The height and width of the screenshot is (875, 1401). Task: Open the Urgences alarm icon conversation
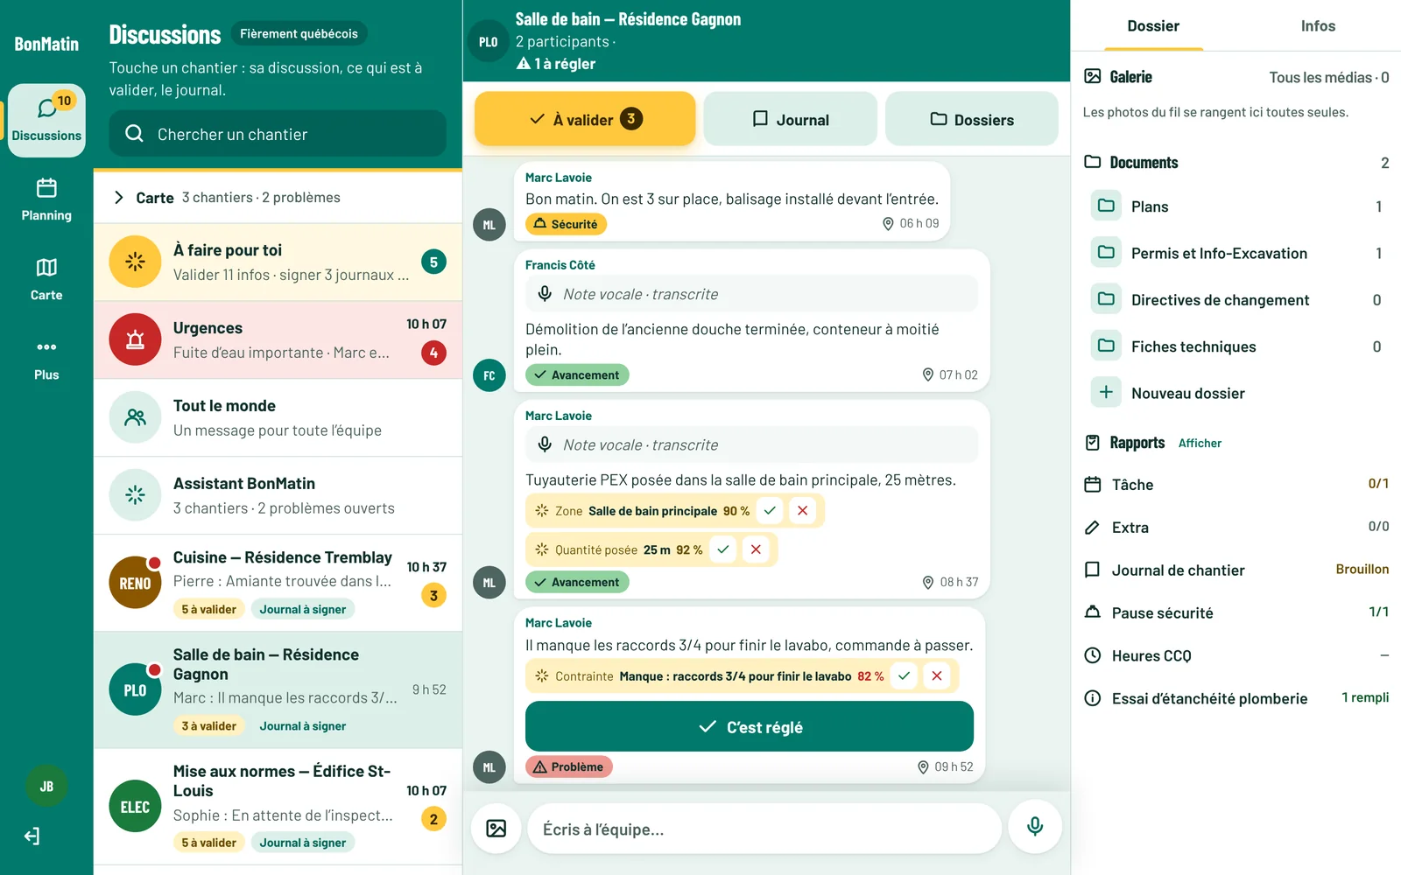(x=135, y=339)
